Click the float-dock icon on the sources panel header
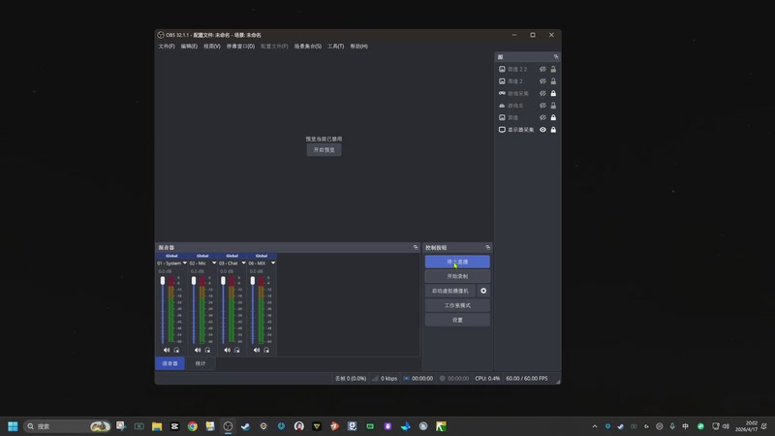 coord(556,57)
